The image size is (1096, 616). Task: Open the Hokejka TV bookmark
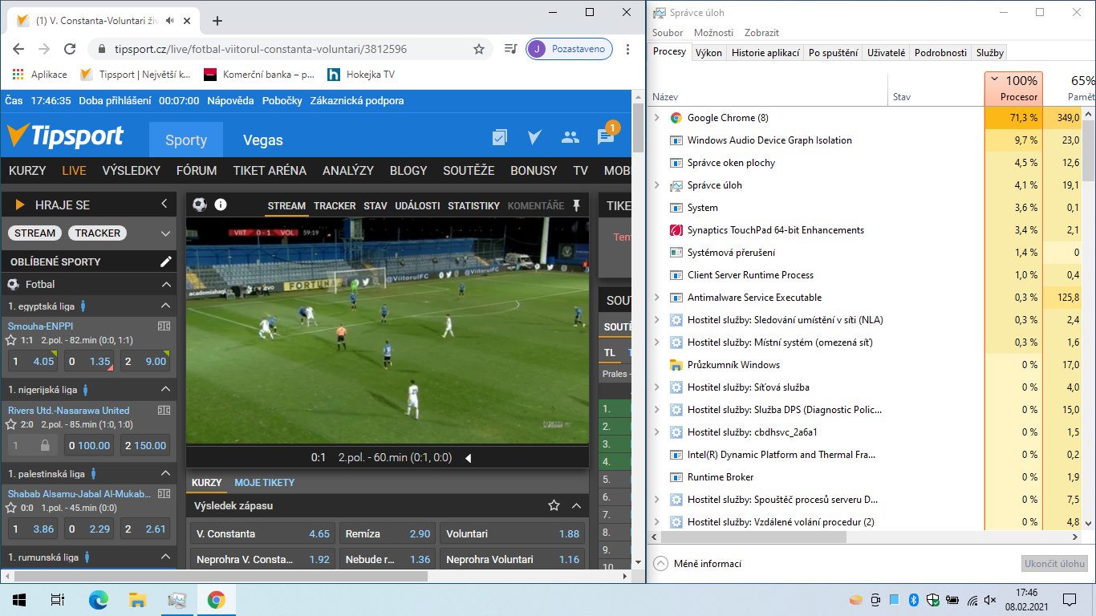point(361,75)
